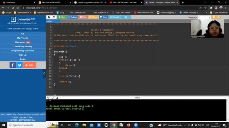Image resolution: width=229 pixels, height=128 pixels.
Task: Click Sign Up in the sidebar
Action: click(x=23, y=55)
